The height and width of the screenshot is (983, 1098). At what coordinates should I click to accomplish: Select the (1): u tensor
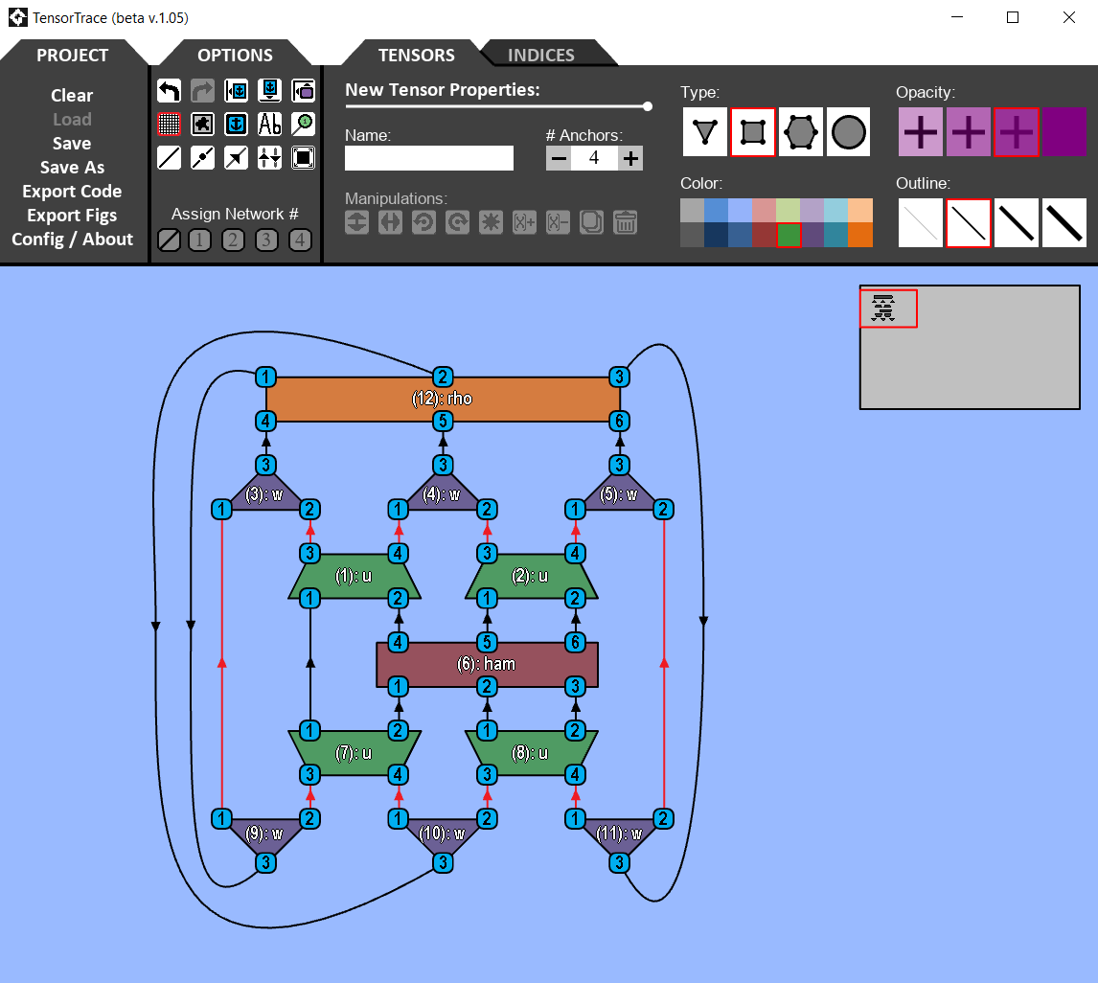355,576
